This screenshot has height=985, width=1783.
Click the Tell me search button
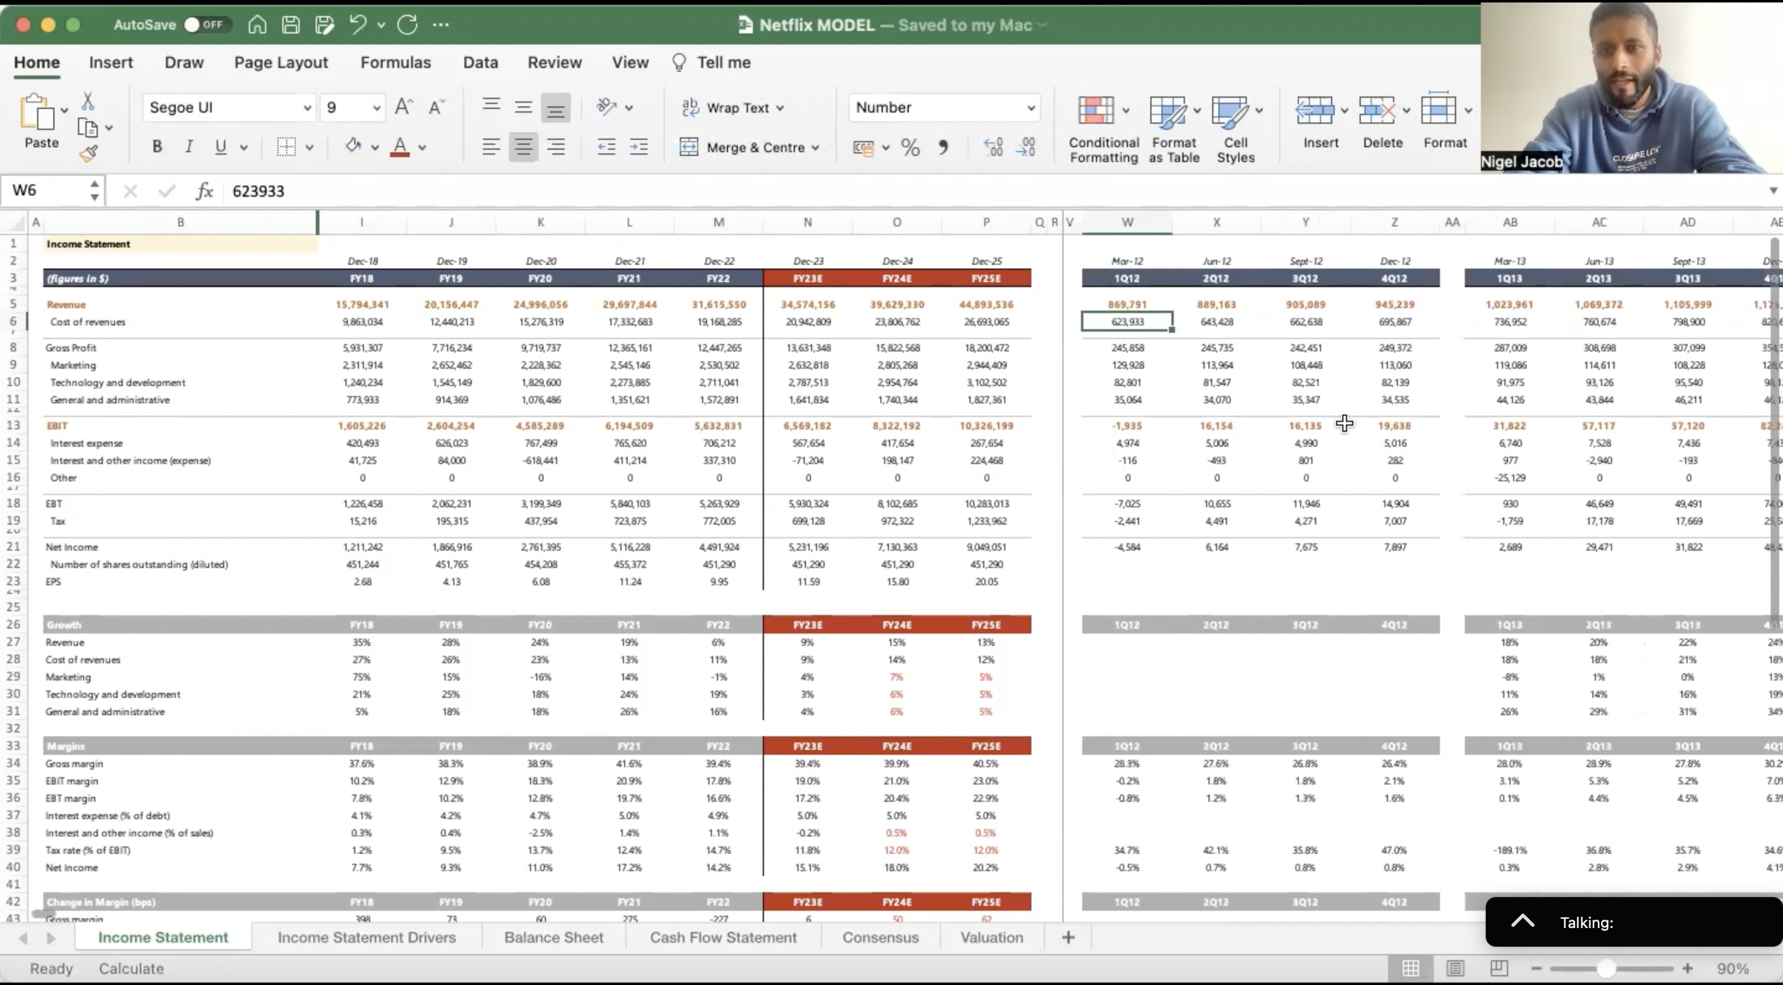(x=711, y=62)
